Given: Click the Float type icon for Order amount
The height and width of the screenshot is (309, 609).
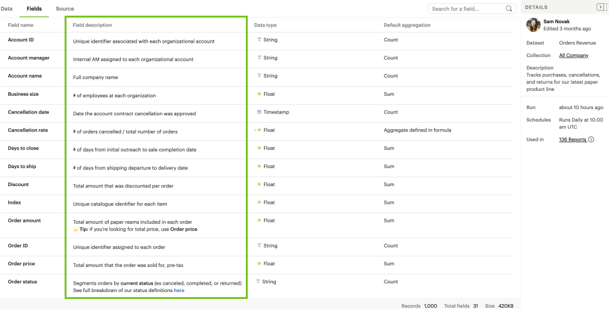Looking at the screenshot, I should (259, 220).
